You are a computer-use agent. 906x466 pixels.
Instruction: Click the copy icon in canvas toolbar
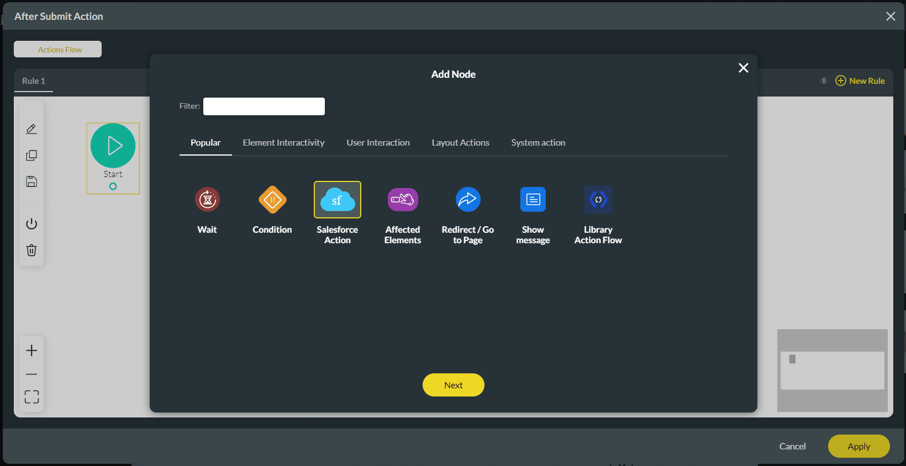point(31,156)
